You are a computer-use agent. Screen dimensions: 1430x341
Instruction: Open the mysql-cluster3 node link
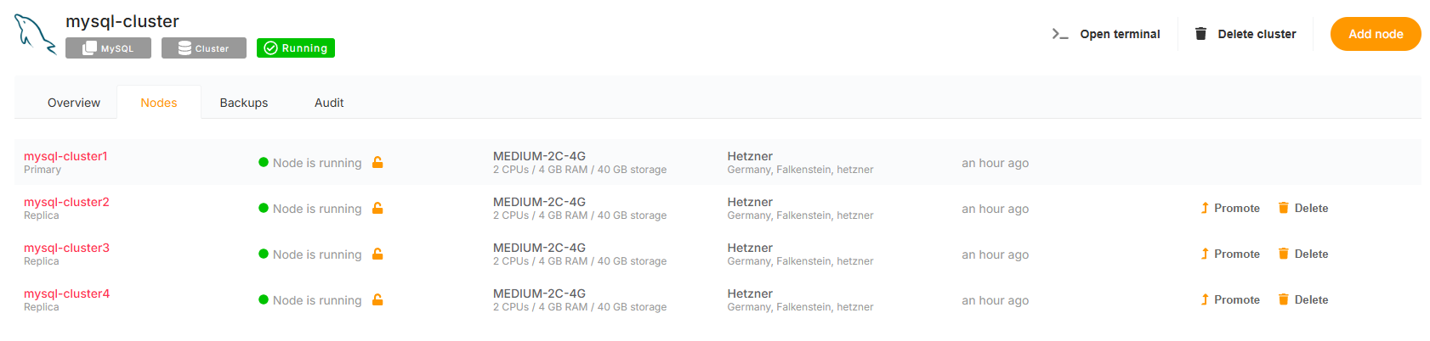pos(66,248)
